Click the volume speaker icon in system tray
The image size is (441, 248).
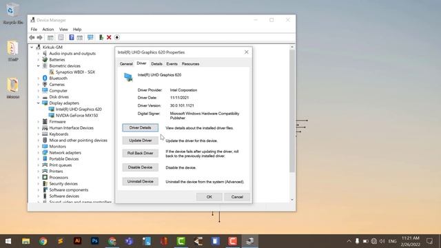(382, 241)
